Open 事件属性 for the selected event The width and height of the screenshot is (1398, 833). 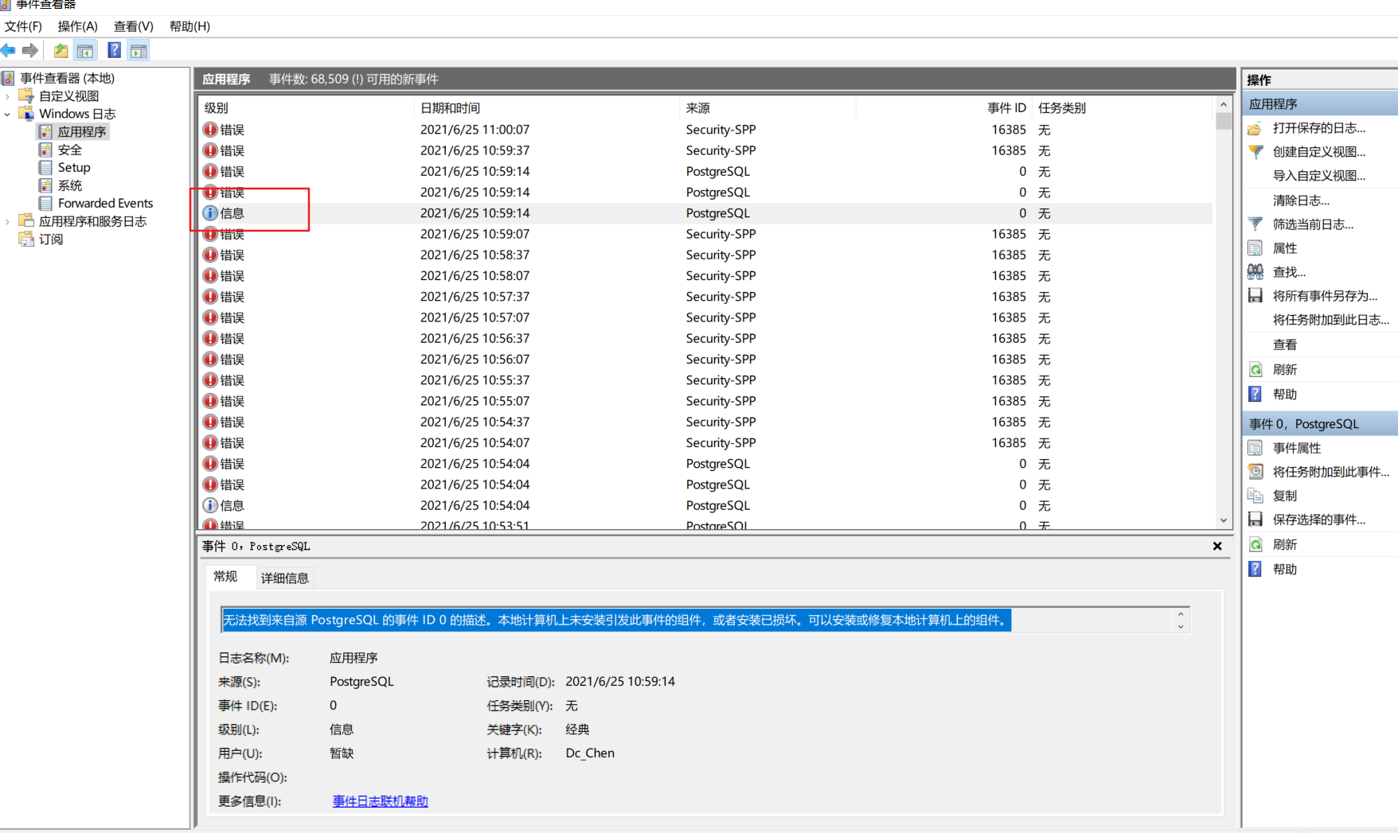coord(1298,447)
